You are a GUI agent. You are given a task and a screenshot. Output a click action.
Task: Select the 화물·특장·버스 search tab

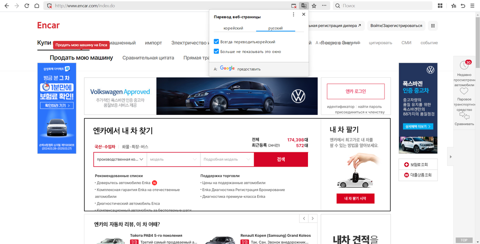point(135,147)
